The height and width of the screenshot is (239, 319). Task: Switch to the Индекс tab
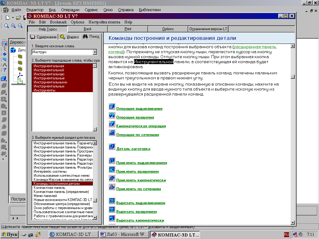click(x=69, y=37)
